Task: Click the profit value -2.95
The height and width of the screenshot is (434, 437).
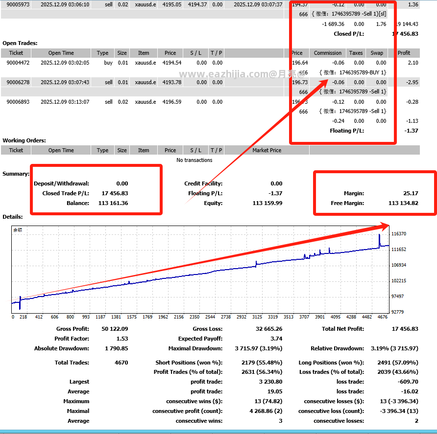Action: pyautogui.click(x=412, y=82)
